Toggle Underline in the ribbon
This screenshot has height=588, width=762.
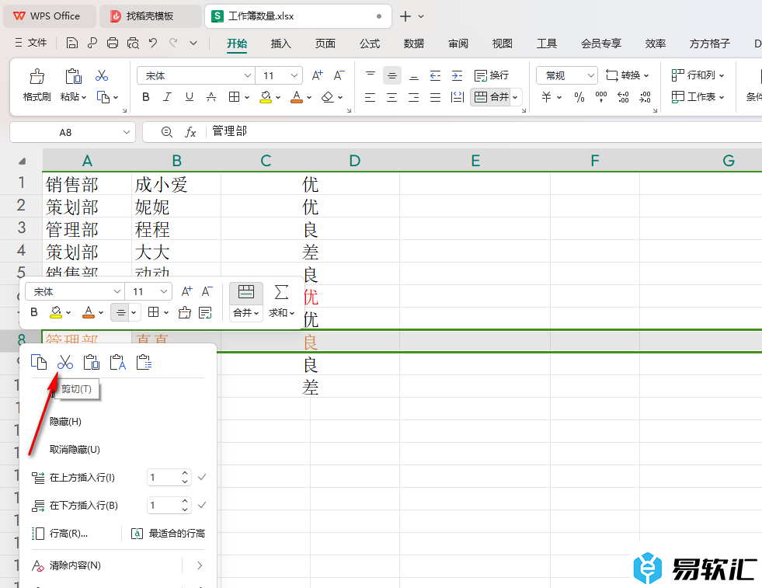point(189,97)
